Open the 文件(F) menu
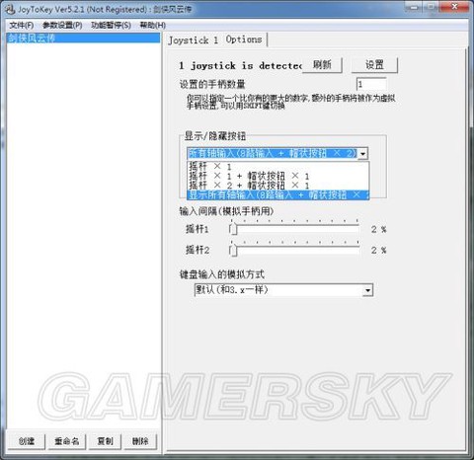This screenshot has height=460, width=474. 22,26
